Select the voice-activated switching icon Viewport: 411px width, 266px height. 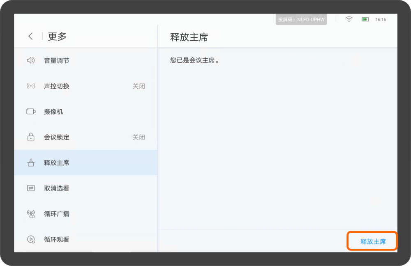point(30,86)
